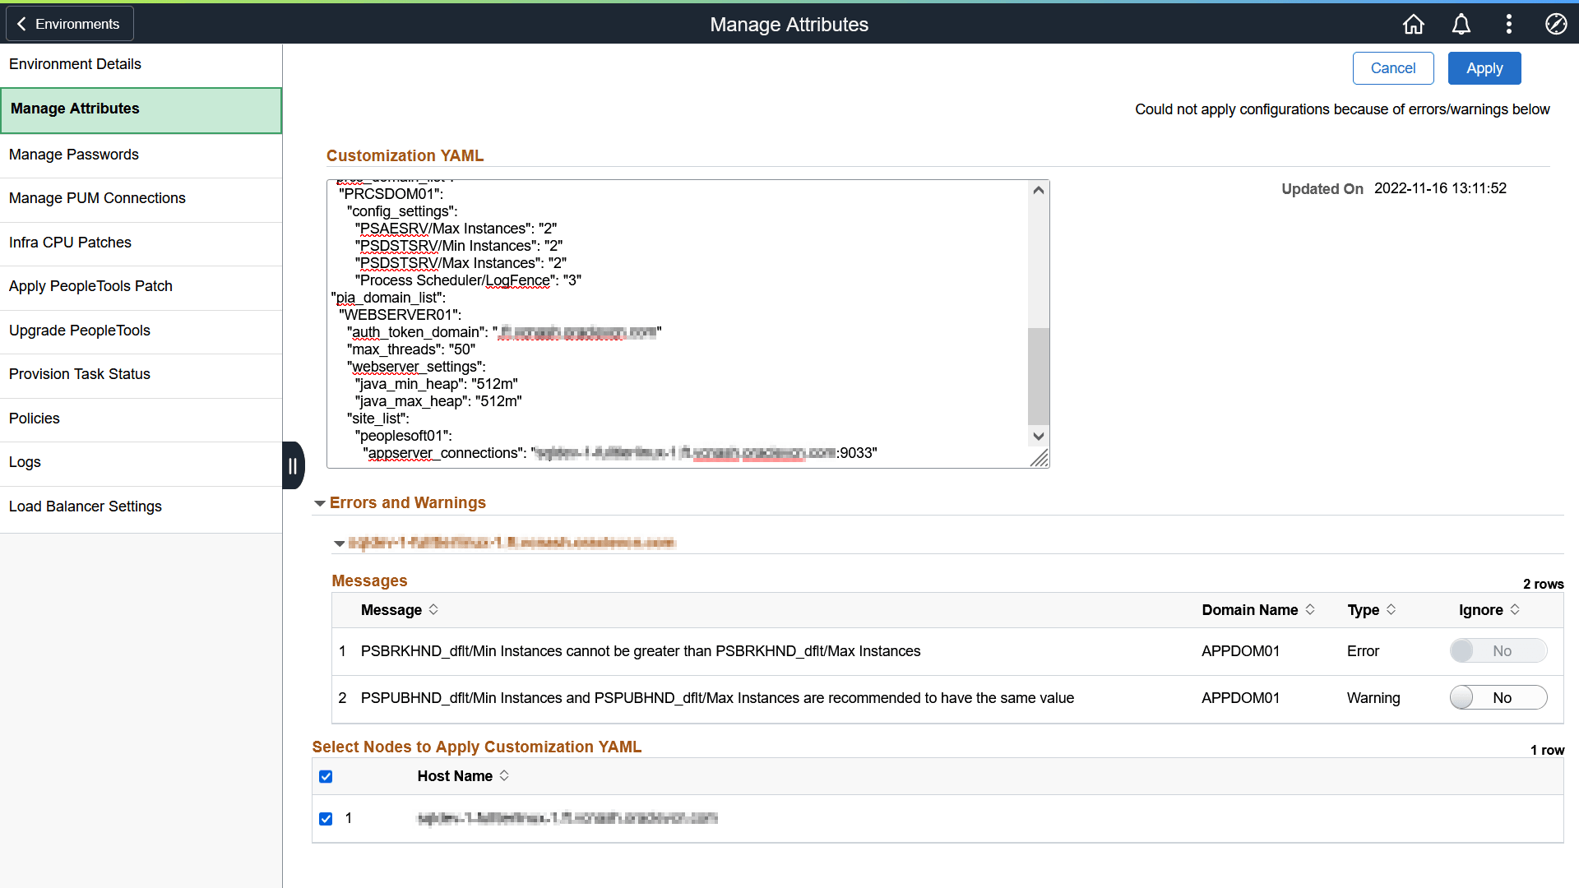
Task: Collapse the left navigation panel handle
Action: click(293, 465)
